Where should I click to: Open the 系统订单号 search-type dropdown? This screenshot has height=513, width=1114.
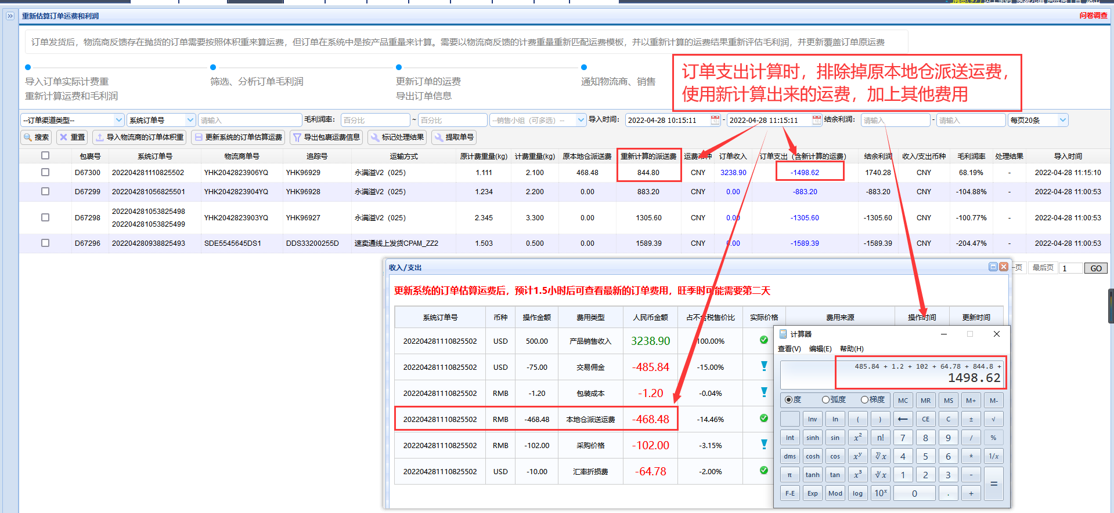point(161,120)
